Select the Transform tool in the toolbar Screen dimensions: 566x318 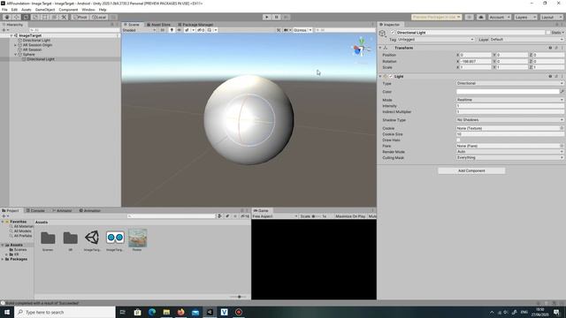54,17
